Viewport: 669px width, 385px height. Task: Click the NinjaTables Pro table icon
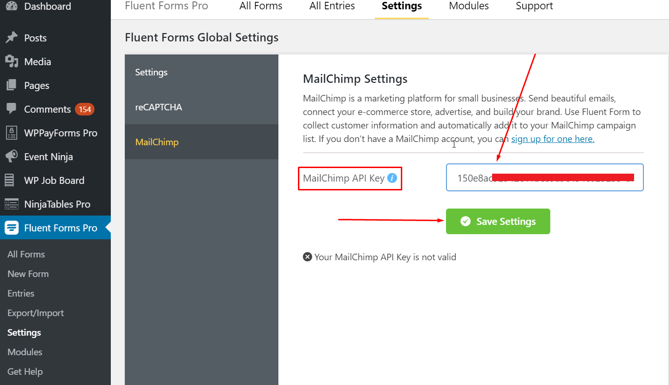tap(12, 204)
